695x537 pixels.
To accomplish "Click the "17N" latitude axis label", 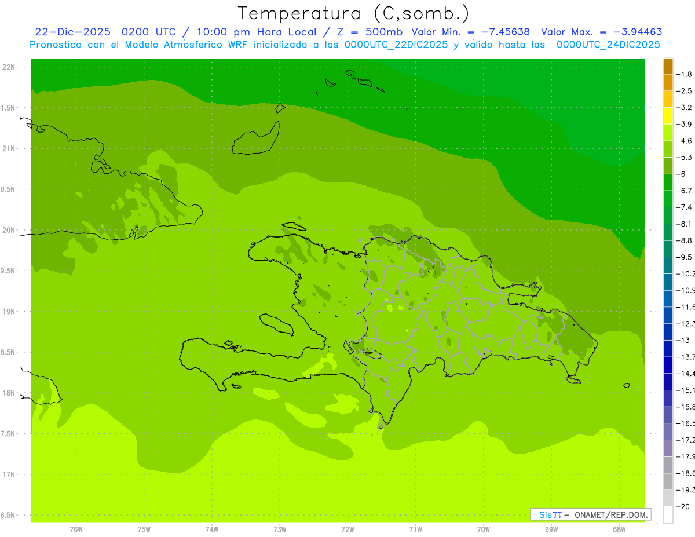I will point(9,474).
